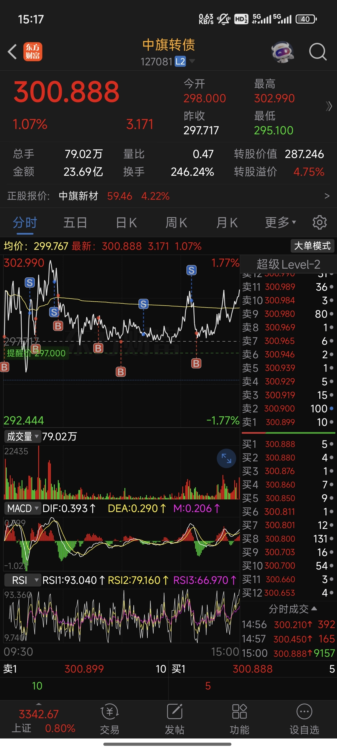This screenshot has height=752, width=337.
Task: Tap the 中旗转债 title
Action: [169, 45]
